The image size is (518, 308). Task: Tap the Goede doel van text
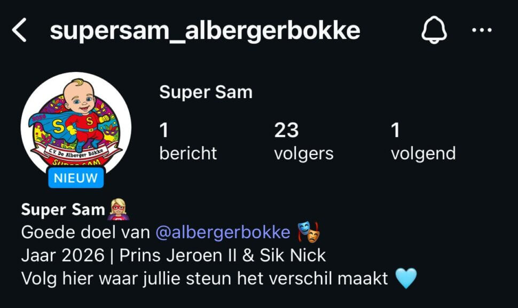85,232
